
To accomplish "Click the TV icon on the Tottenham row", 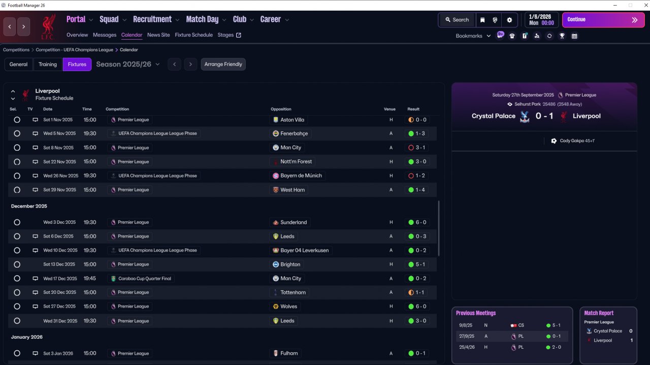I will coord(36,292).
